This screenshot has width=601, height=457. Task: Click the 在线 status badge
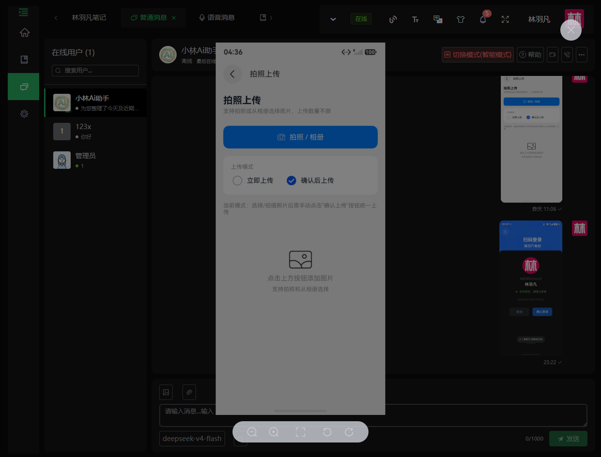click(x=361, y=19)
